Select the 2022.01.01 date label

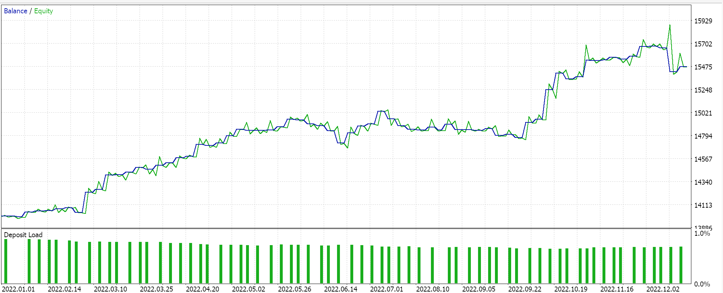pos(18,289)
